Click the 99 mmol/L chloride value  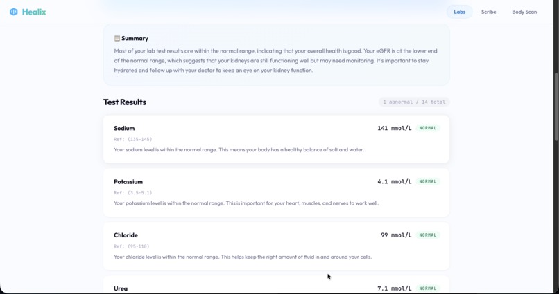point(396,235)
